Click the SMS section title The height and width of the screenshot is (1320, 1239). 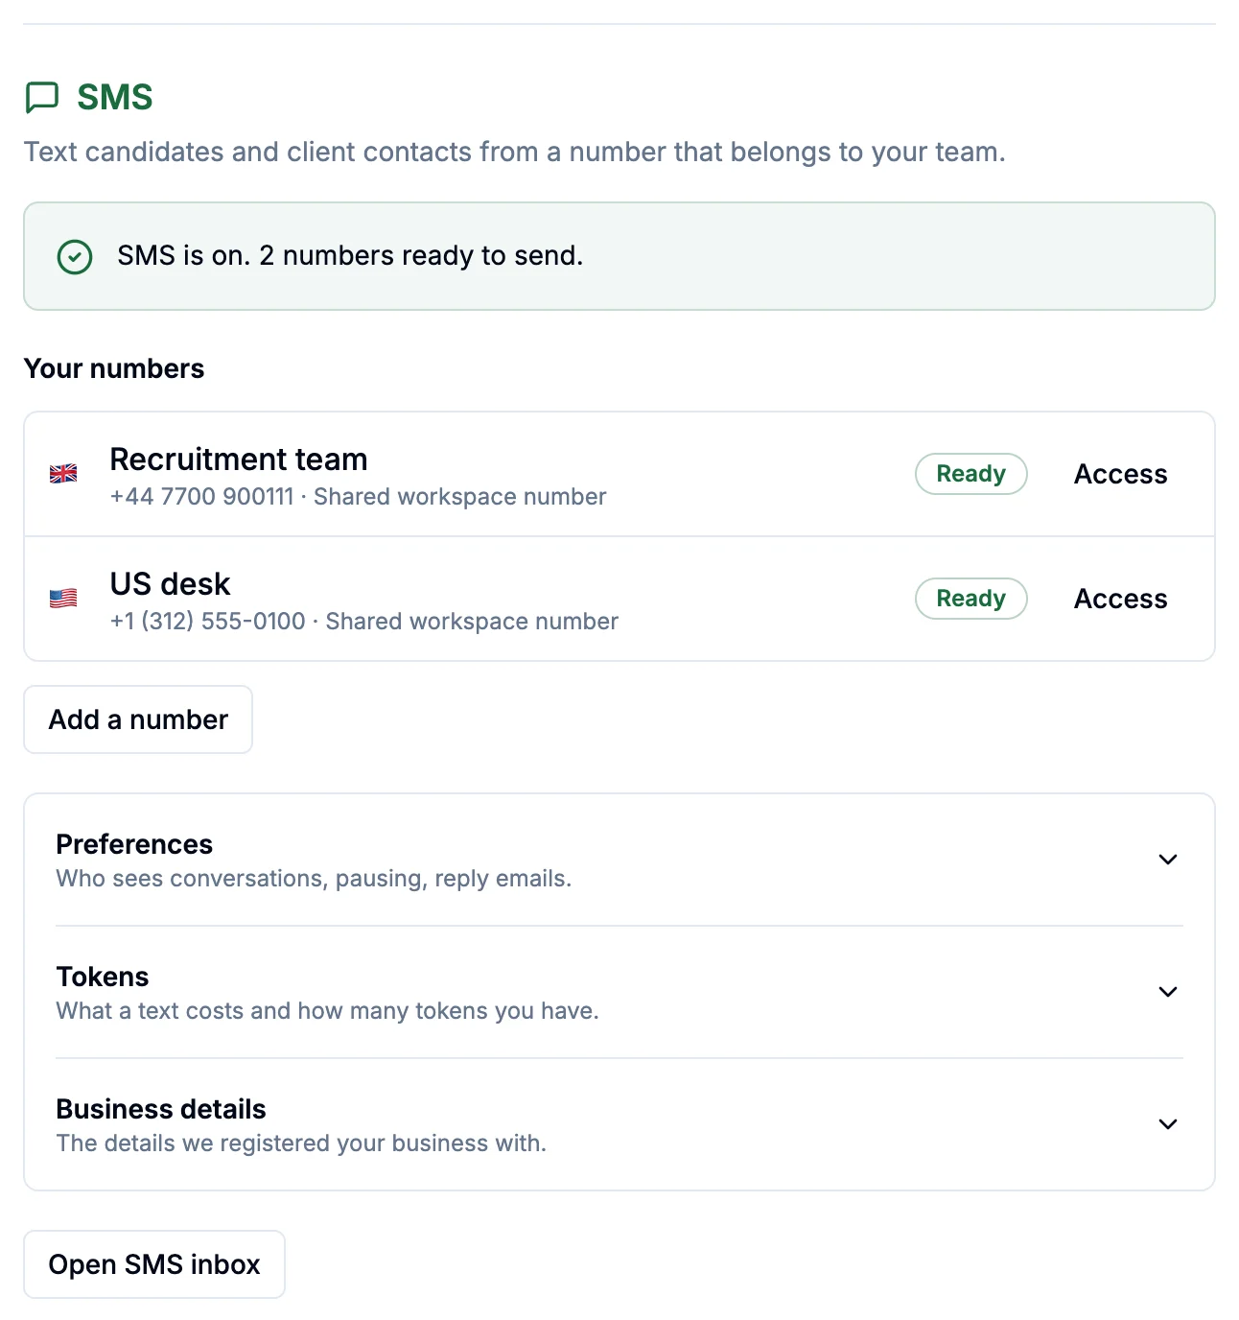pyautogui.click(x=115, y=98)
